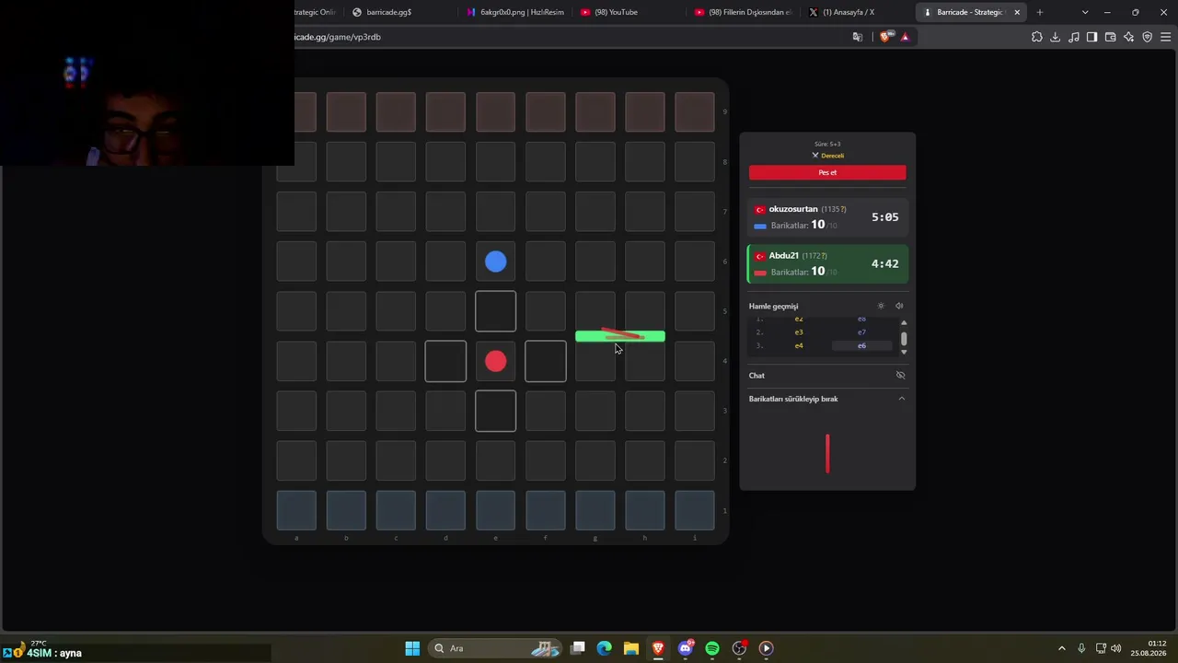The height and width of the screenshot is (663, 1178).
Task: Select move e6 in move history
Action: click(x=861, y=345)
